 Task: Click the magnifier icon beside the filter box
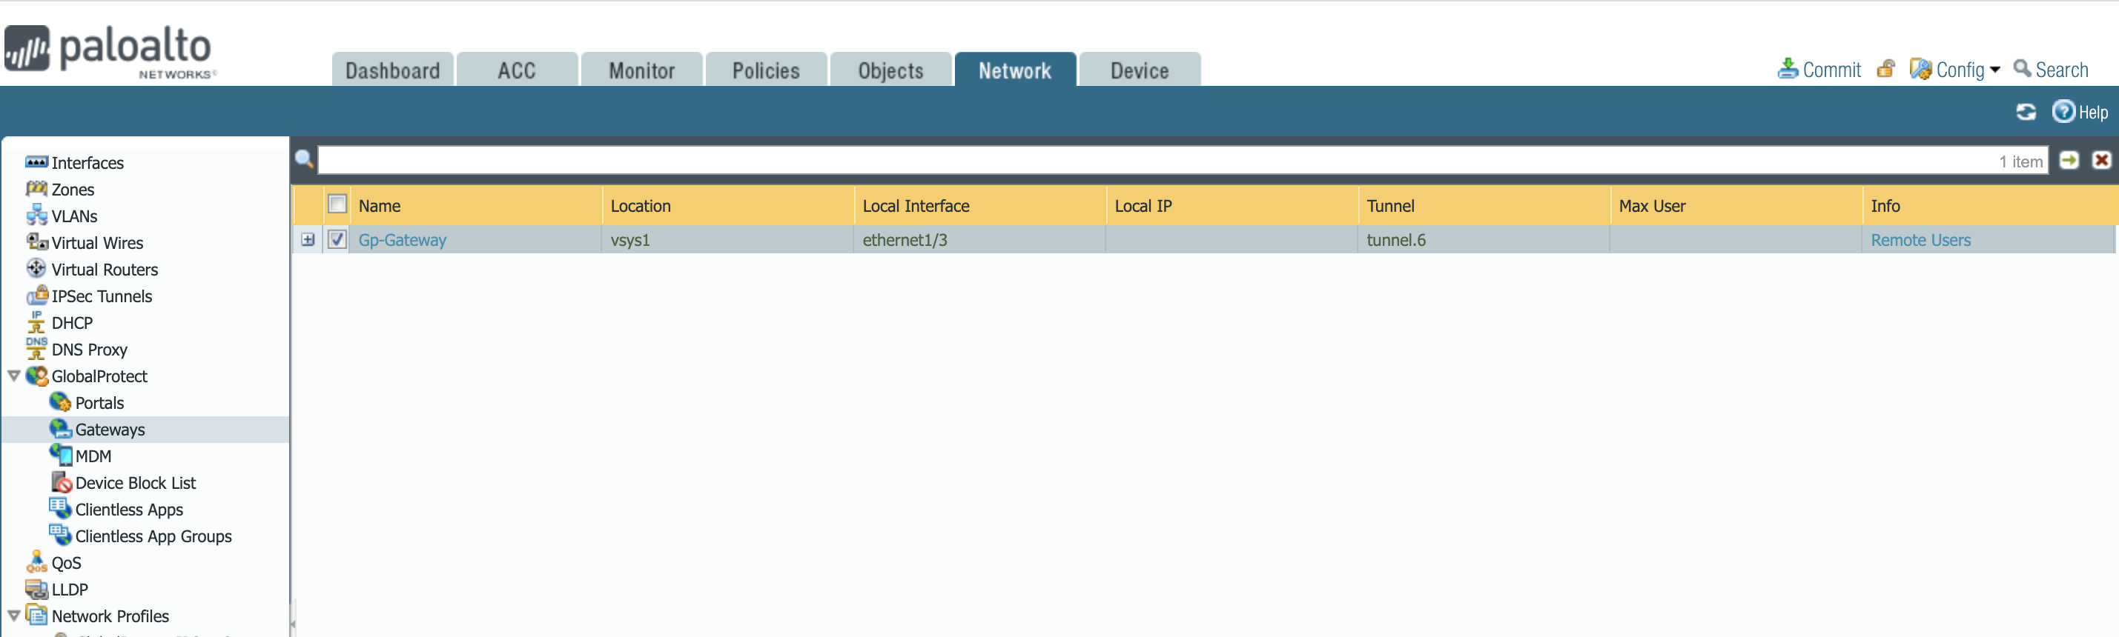(305, 159)
